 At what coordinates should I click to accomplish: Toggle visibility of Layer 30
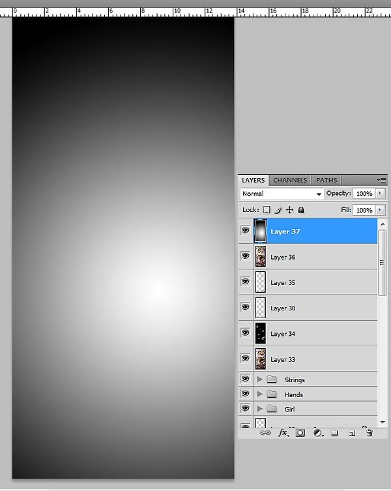coord(246,307)
